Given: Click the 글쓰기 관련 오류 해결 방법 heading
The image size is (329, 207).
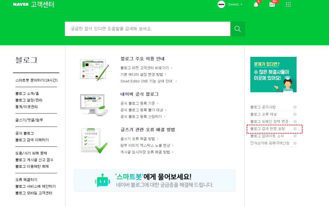Looking at the screenshot, I should (148, 130).
